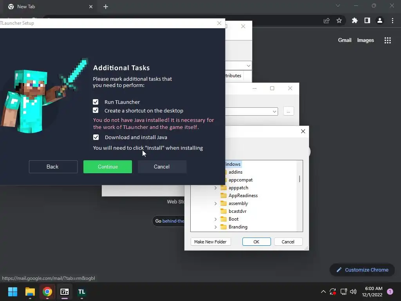The height and width of the screenshot is (301, 401).
Task: Click OK in the folder browser dialog
Action: (x=256, y=241)
